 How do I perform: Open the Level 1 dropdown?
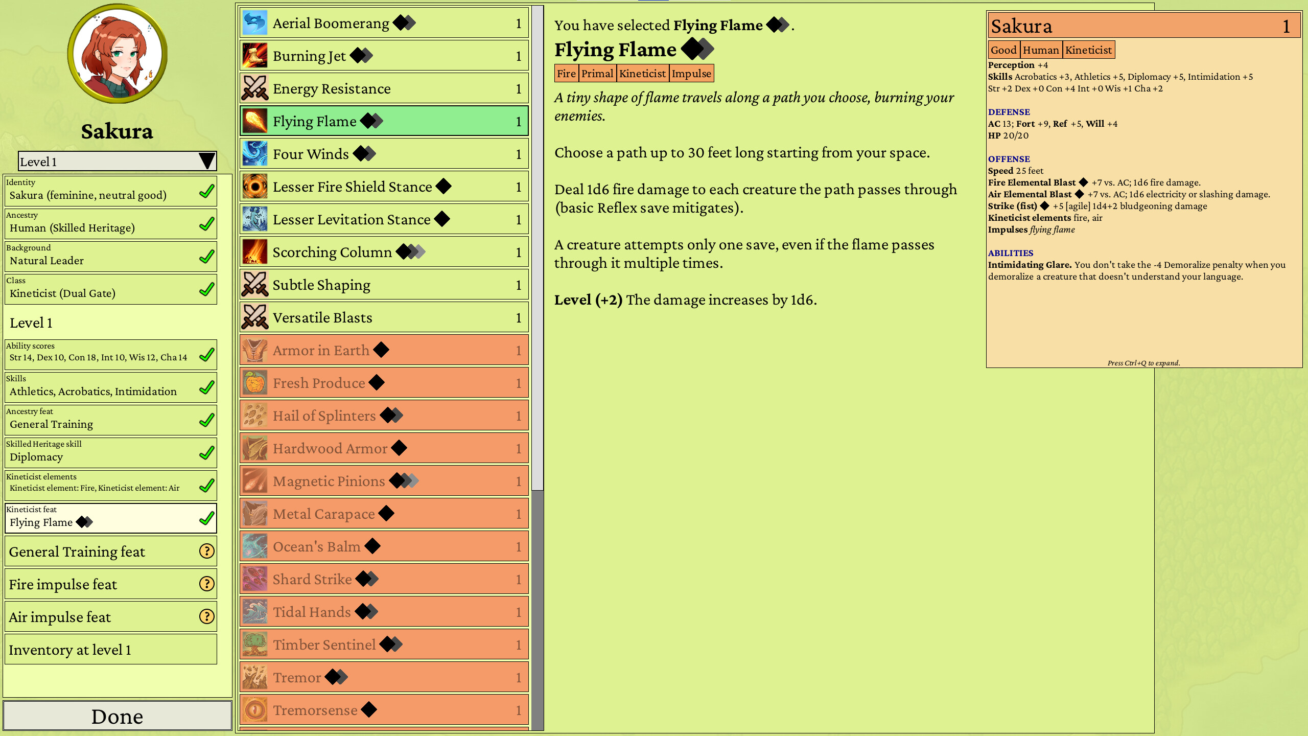click(x=118, y=161)
